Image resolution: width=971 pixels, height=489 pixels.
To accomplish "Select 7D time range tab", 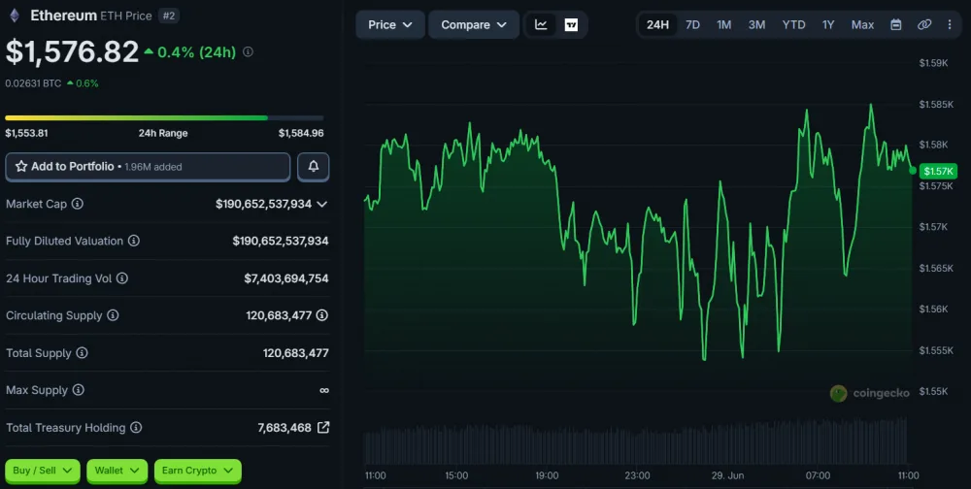I will coord(692,25).
